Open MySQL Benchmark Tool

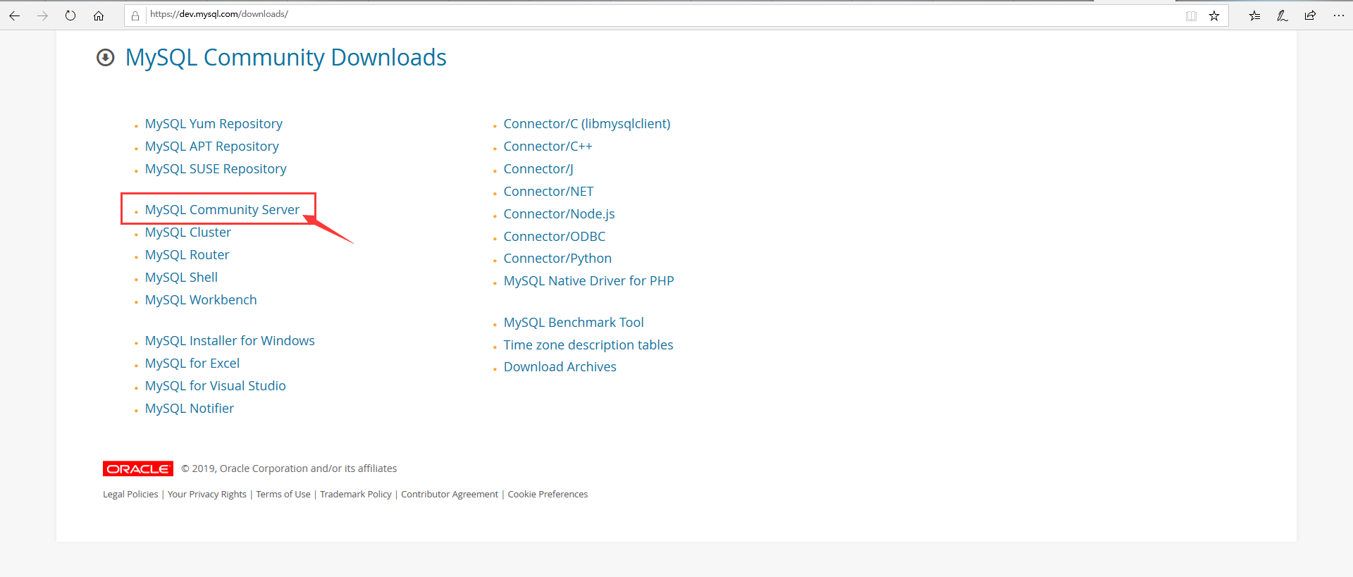click(x=574, y=323)
